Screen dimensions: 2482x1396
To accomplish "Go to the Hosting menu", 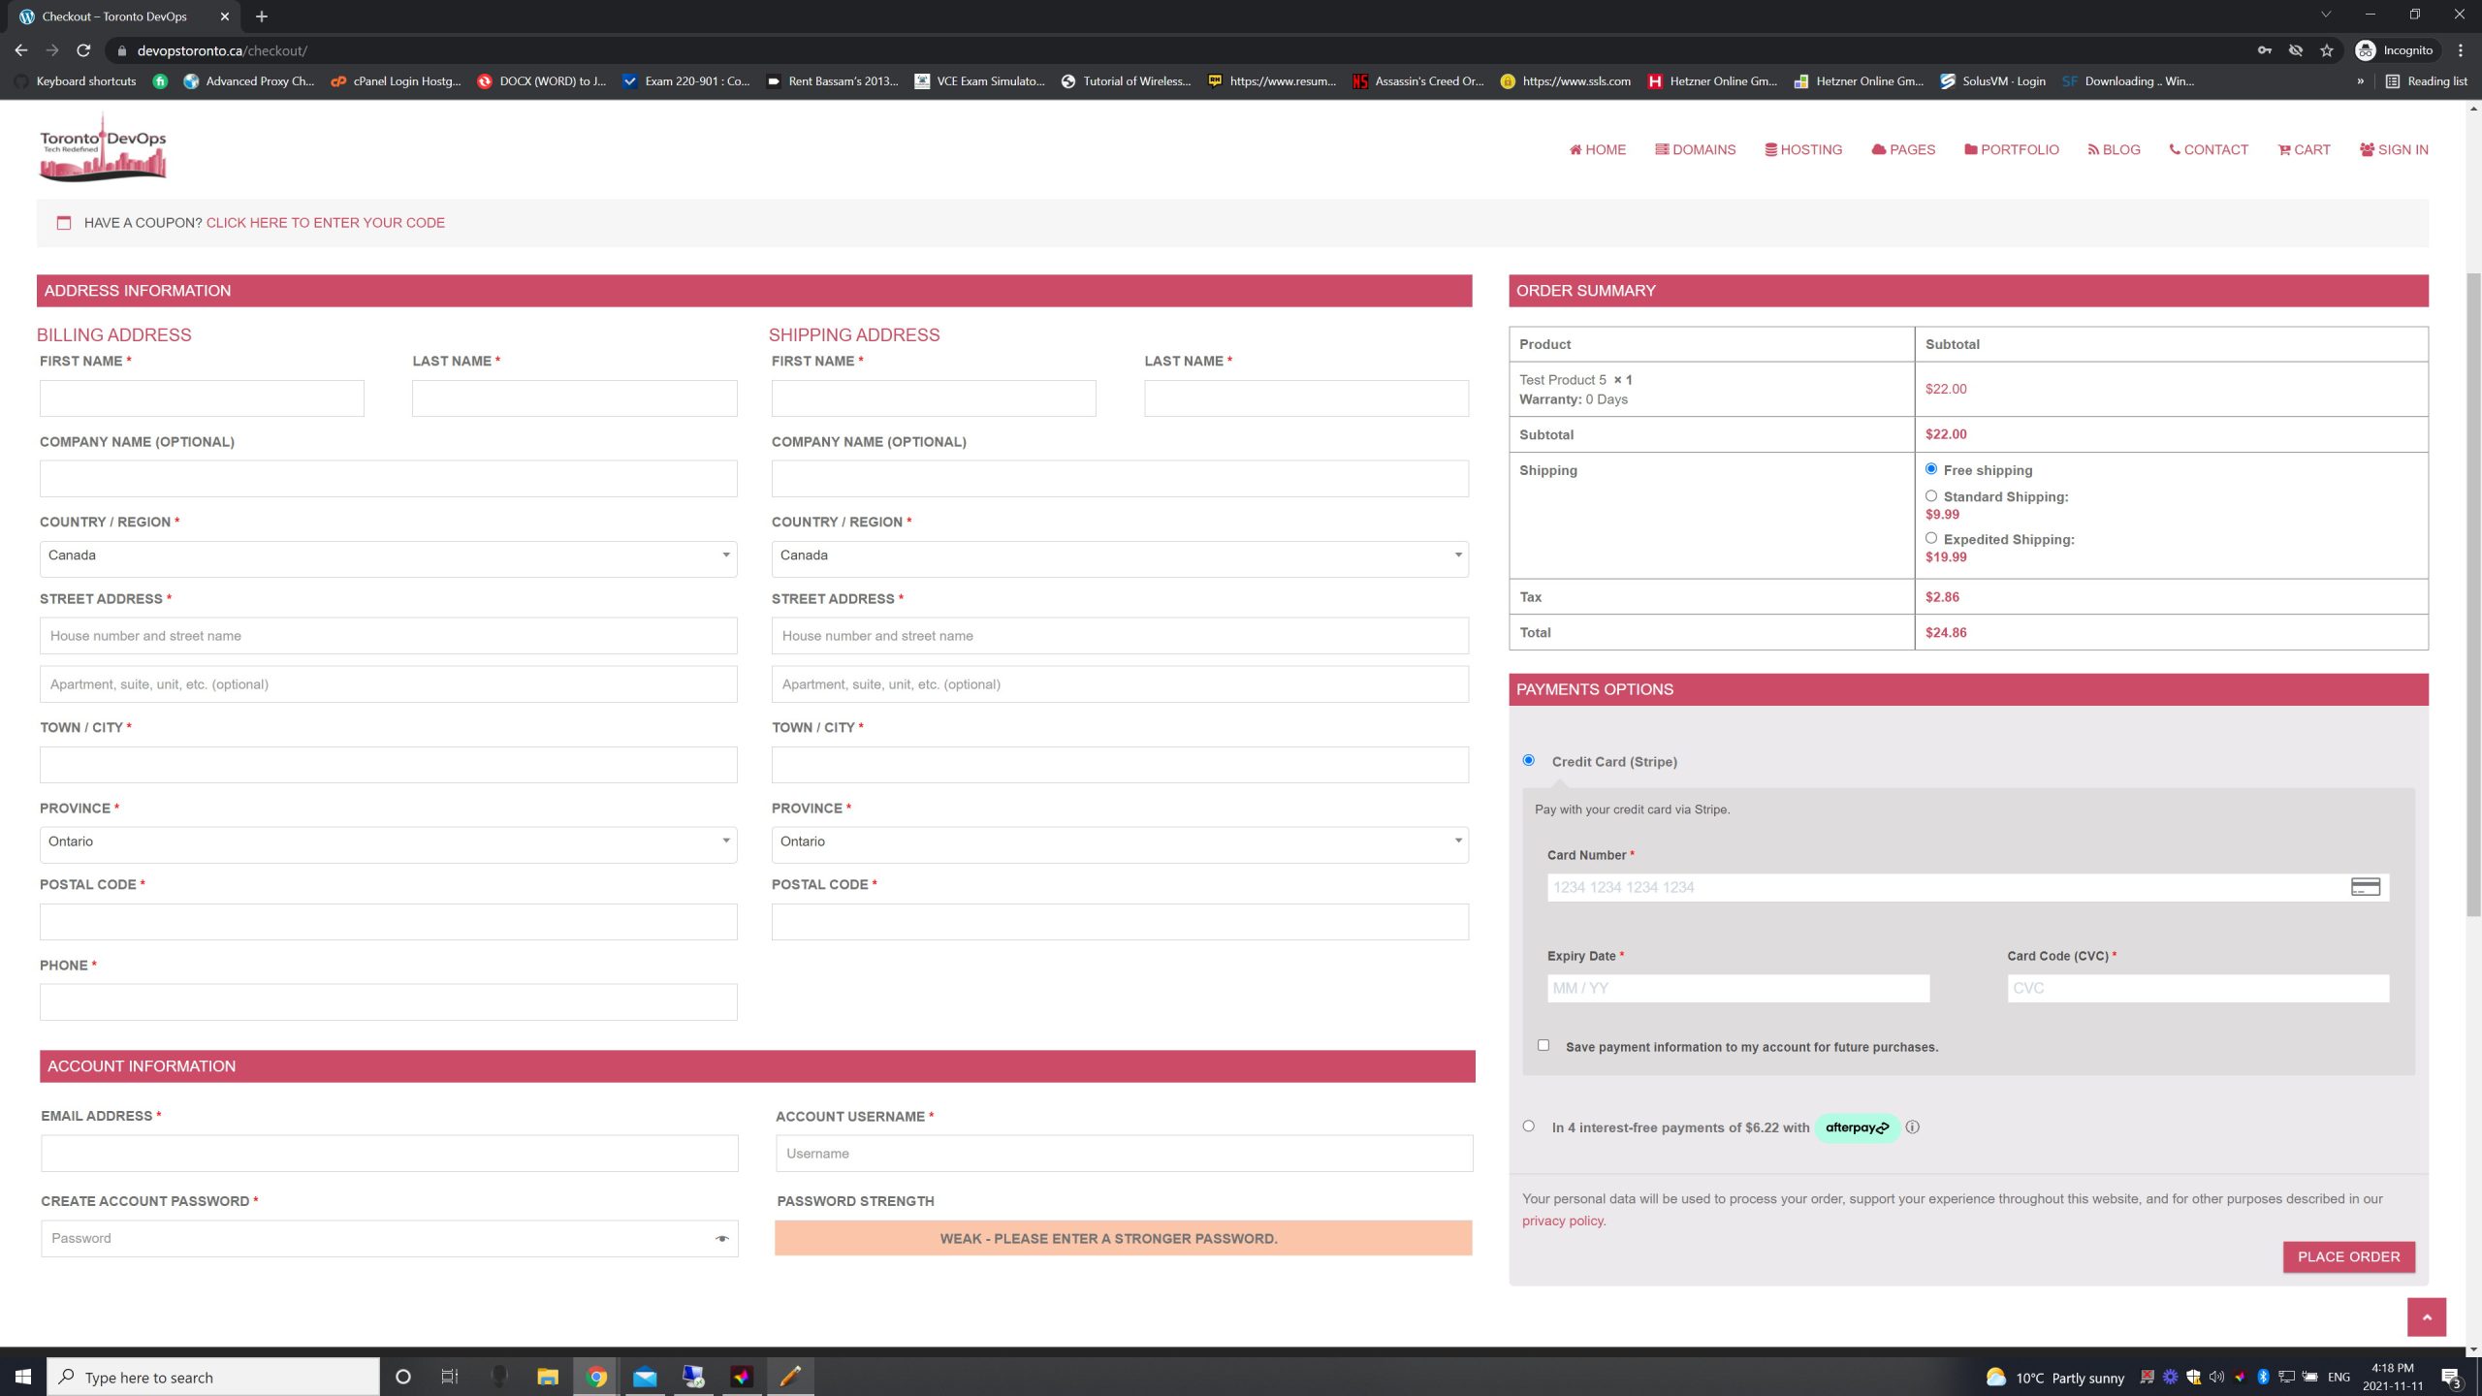I will point(1803,149).
